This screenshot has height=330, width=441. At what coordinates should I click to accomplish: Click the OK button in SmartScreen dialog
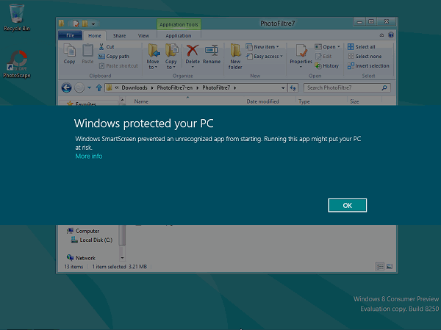[x=347, y=205]
